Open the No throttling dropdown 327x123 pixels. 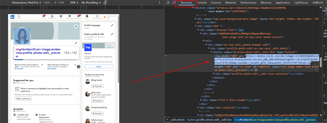(91, 2)
